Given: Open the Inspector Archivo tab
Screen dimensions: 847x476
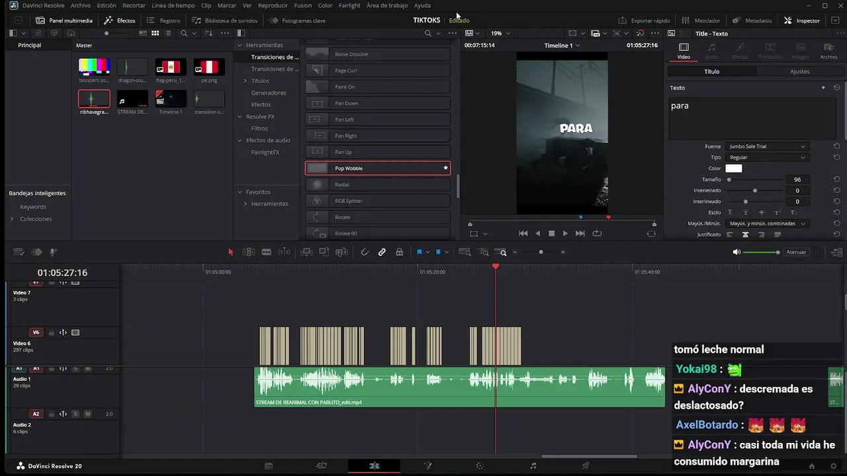Looking at the screenshot, I should point(828,51).
